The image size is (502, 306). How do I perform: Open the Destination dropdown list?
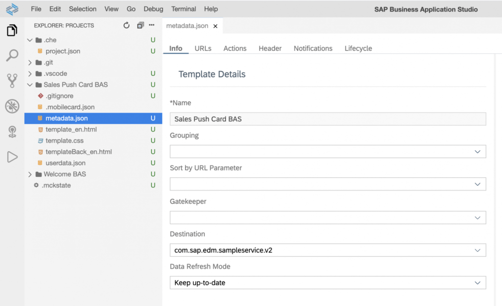327,250
